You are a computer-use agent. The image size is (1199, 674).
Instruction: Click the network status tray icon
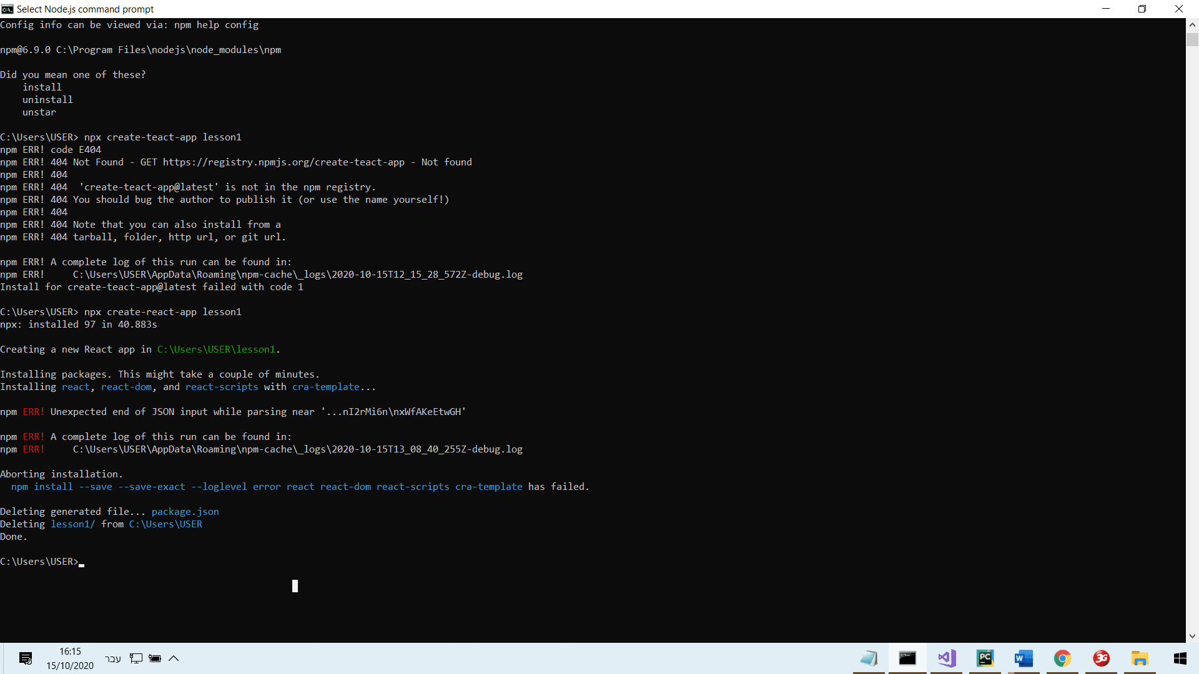tap(136, 658)
